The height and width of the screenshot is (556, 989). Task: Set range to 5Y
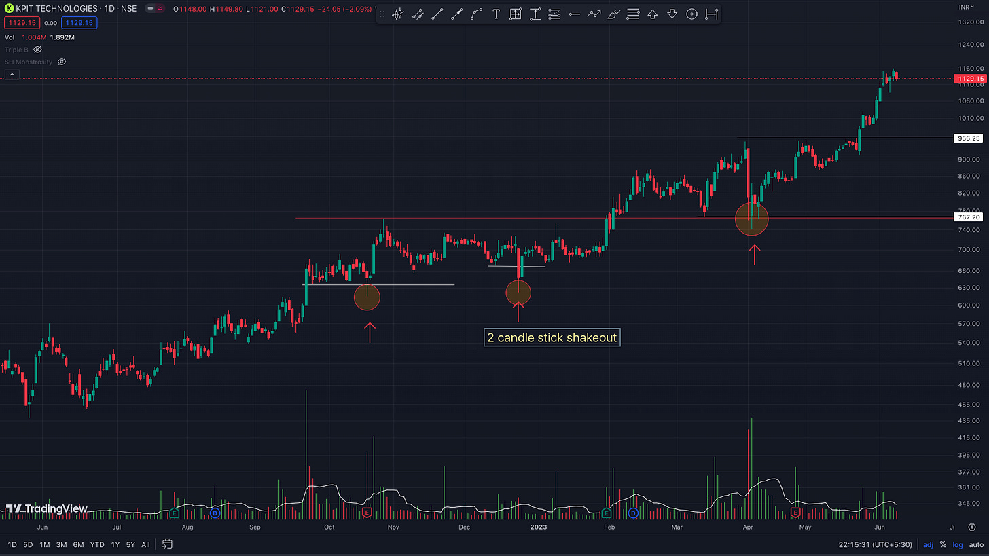(130, 544)
